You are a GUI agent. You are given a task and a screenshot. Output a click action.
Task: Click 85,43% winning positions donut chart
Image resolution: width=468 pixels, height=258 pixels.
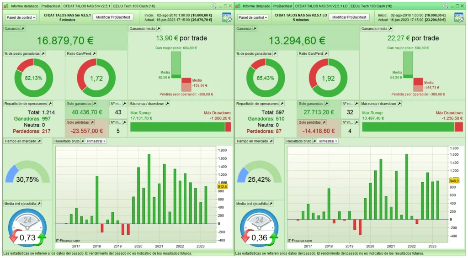[266, 78]
